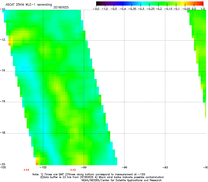Click the red time stamp 4:45
The width and height of the screenshot is (208, 182).
pos(73,170)
